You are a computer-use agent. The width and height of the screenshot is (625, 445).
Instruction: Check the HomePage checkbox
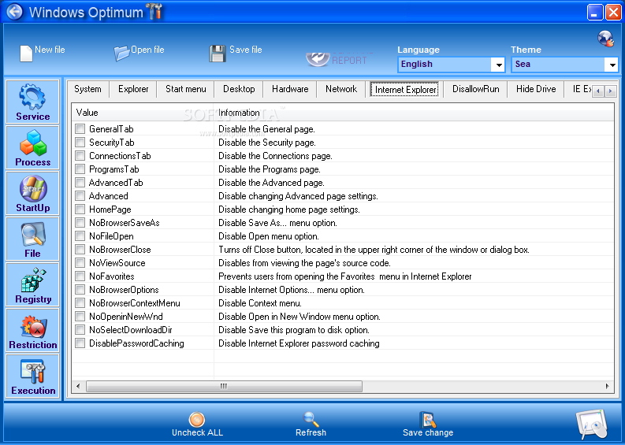tap(80, 210)
